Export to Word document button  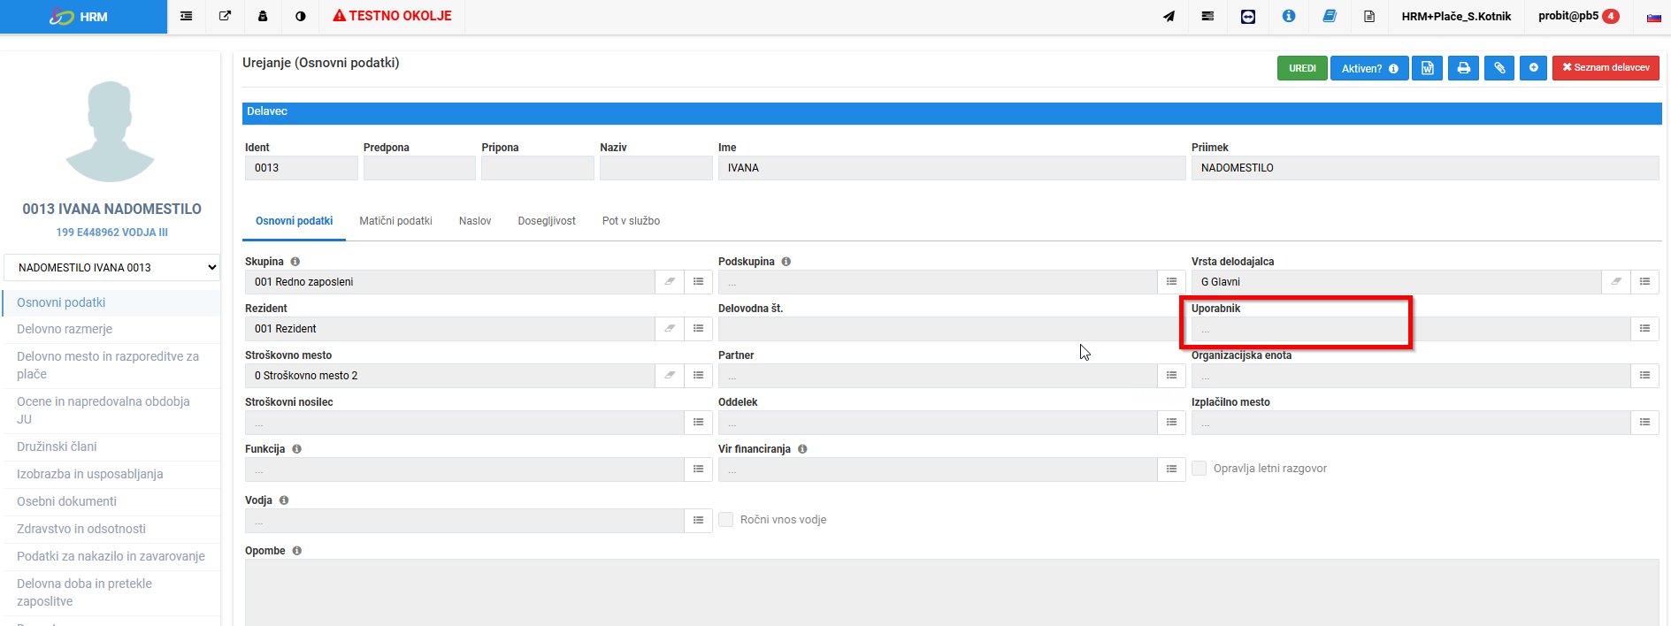click(x=1428, y=68)
